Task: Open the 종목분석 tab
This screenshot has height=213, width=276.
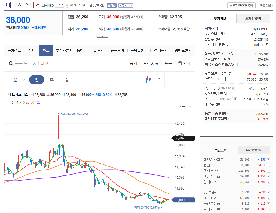Action: (117, 51)
